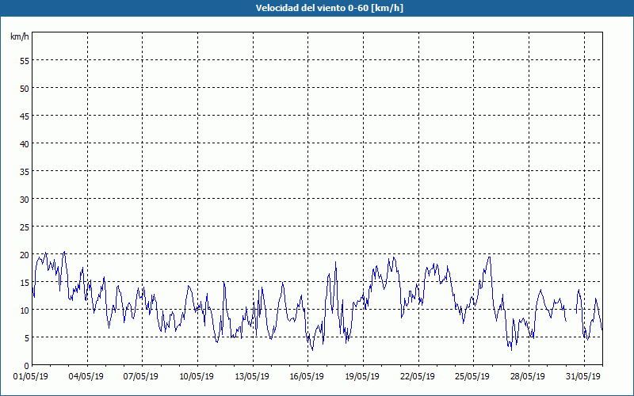The height and width of the screenshot is (396, 634).
Task: Click the chart title 'Velocidad del viento 0-60 [km/h]'
Action: pyautogui.click(x=329, y=8)
